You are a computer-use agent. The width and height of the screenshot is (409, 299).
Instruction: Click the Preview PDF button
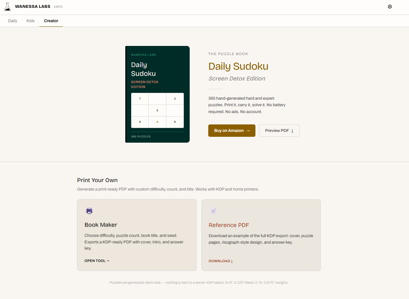pos(279,131)
